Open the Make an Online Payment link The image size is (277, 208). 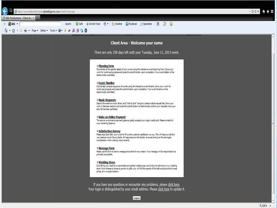[x=112, y=117]
